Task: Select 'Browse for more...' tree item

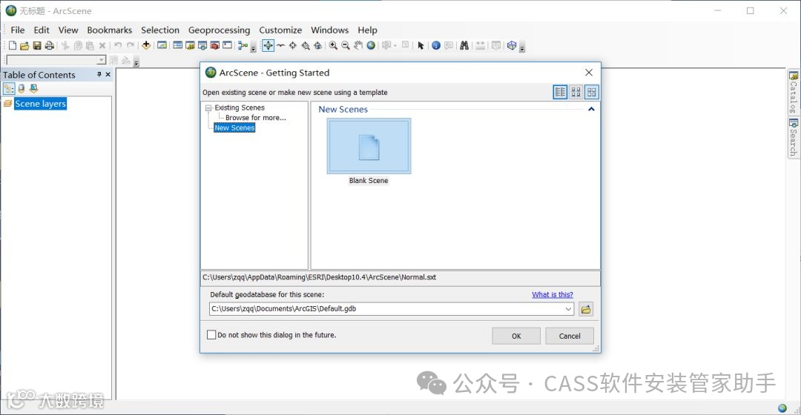Action: [x=255, y=117]
